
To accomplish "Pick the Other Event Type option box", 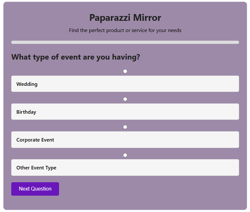I will tap(125, 167).
